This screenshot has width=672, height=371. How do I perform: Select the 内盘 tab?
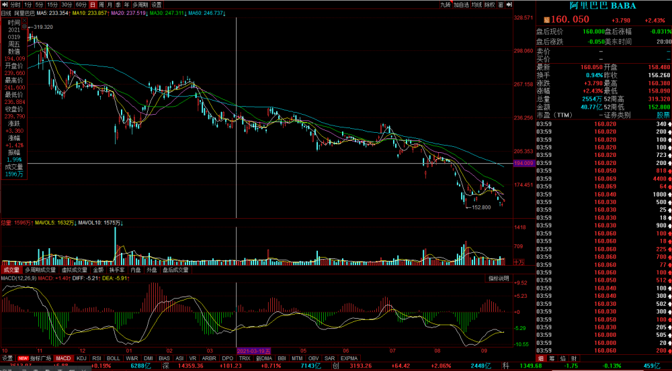click(x=136, y=270)
